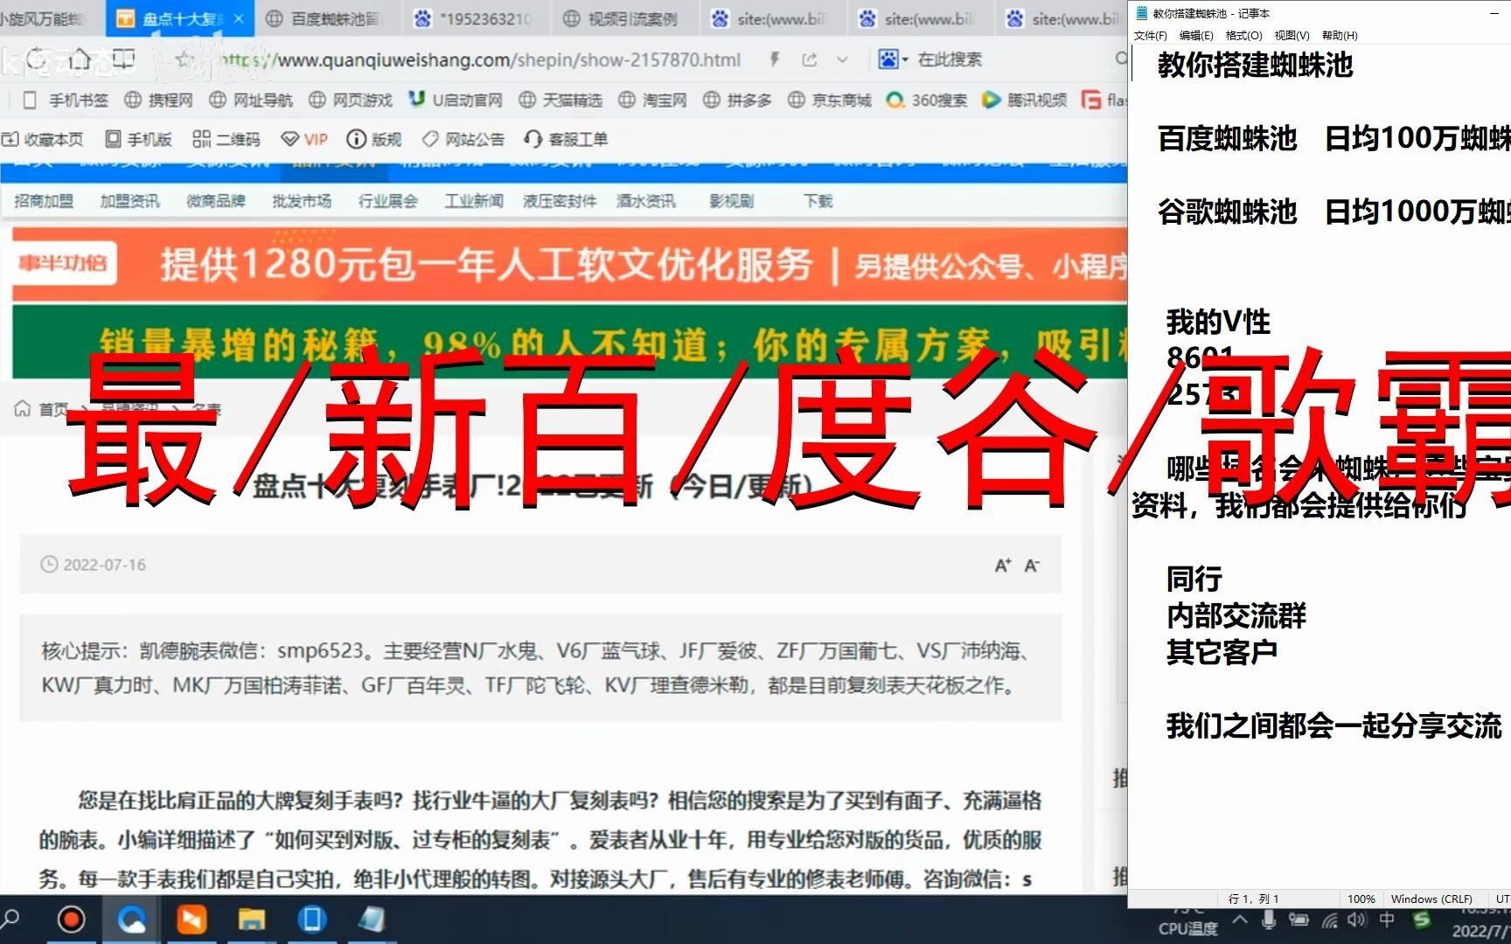Screen dimensions: 1511x944
Task: Decrease article font size with A-
Action: pos(1032,566)
